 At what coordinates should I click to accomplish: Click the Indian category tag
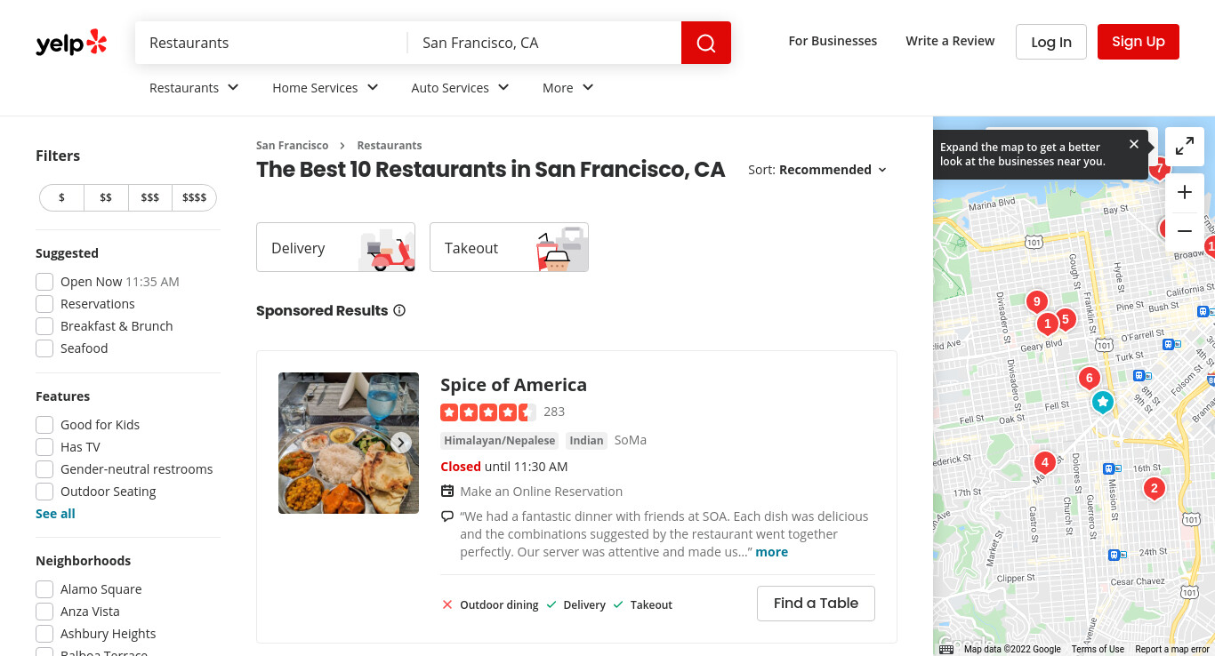[586, 440]
